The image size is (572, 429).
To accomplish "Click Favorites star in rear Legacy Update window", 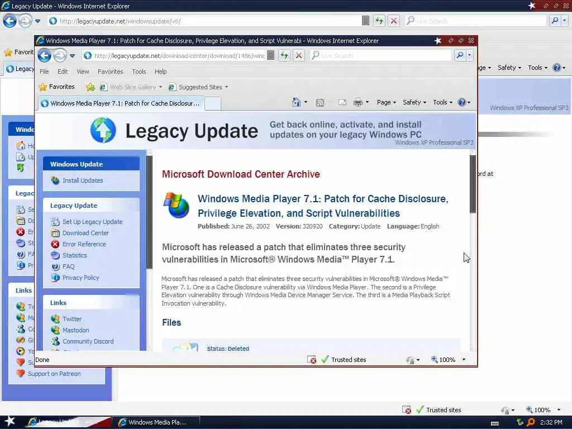I will pyautogui.click(x=8, y=52).
